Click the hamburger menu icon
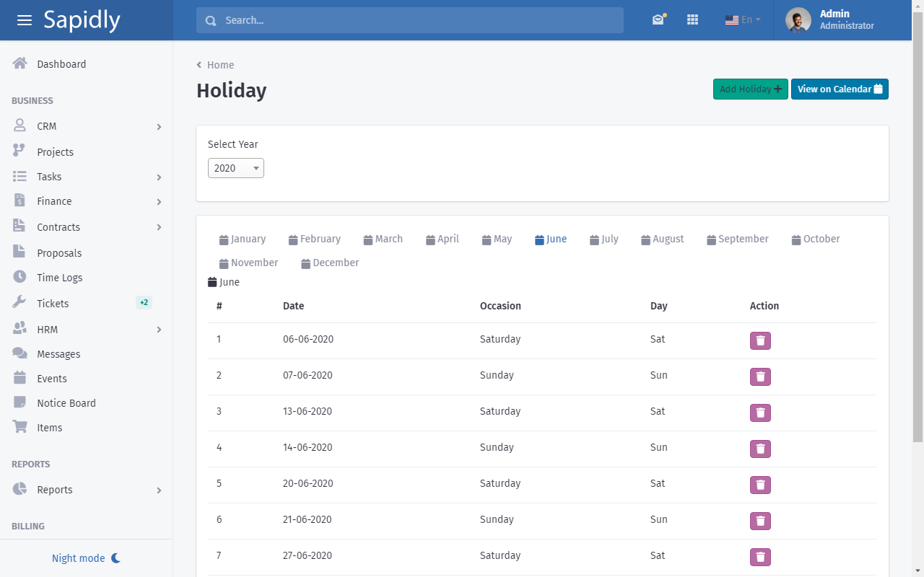The height and width of the screenshot is (577, 924). click(25, 20)
